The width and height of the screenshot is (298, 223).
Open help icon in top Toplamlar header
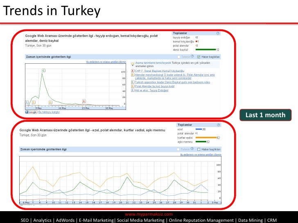click(218, 33)
